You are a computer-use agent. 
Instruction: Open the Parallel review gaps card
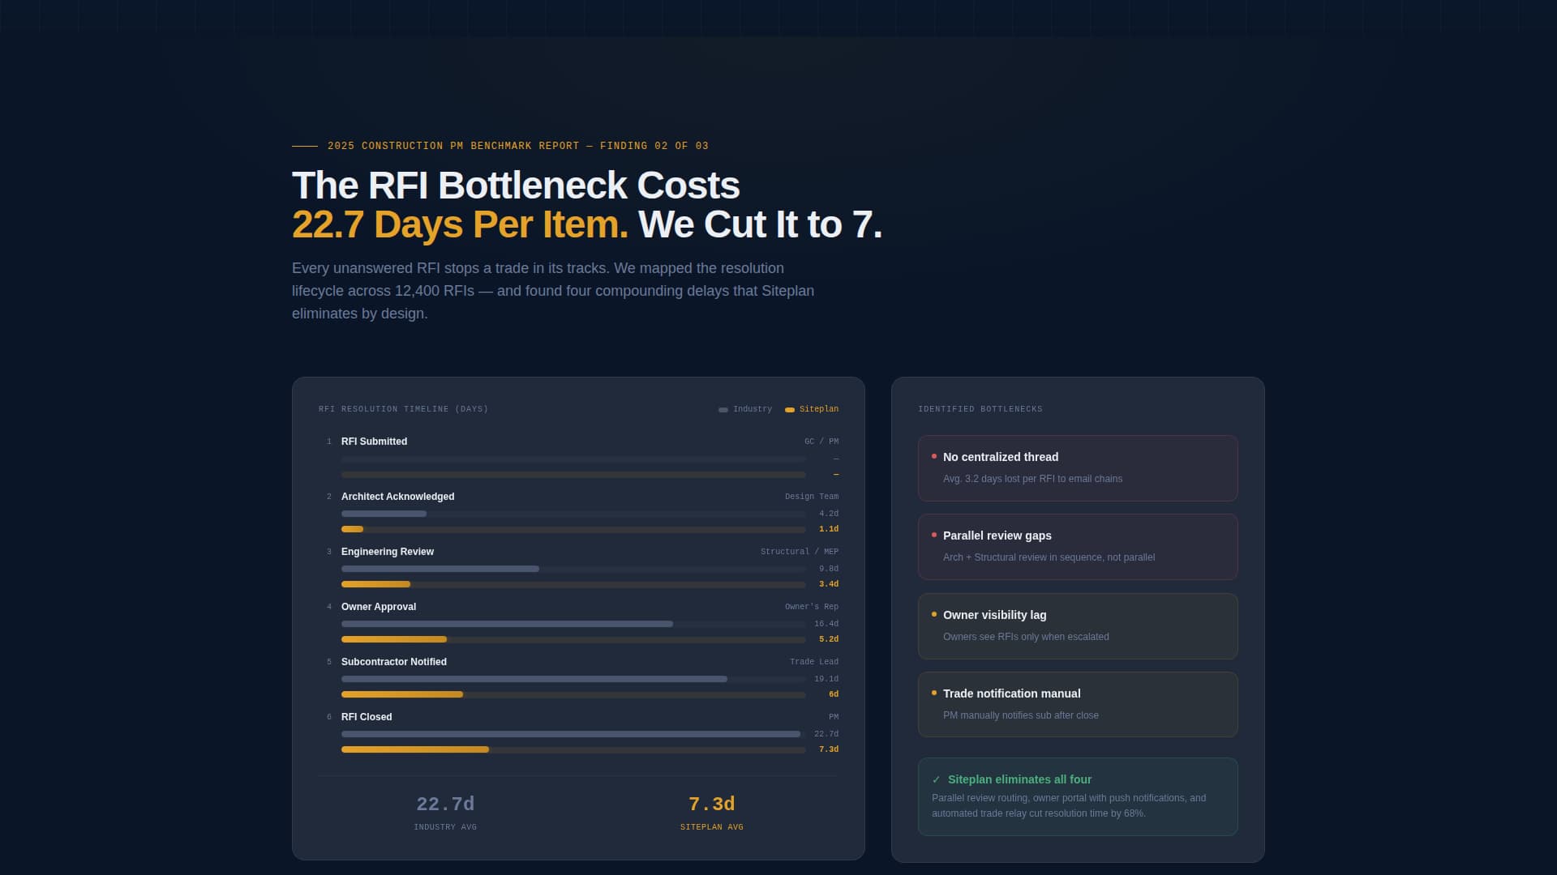[x=1078, y=547]
